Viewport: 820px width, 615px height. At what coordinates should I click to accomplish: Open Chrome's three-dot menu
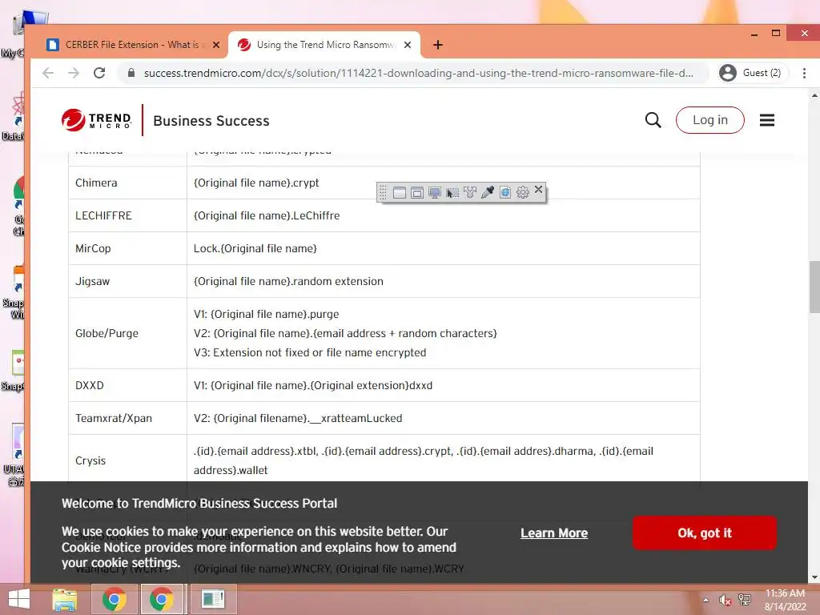pos(804,73)
